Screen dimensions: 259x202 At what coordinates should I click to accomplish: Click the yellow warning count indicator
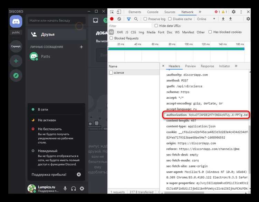point(224,12)
